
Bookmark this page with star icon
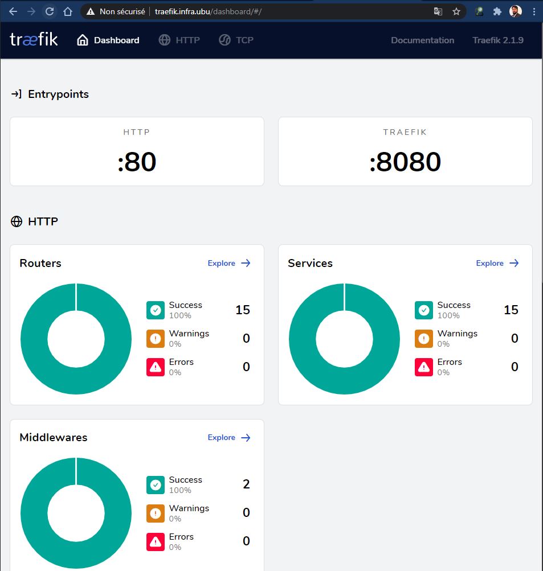[456, 11]
